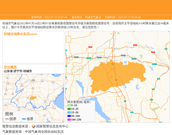Click the red 国界 line symbol in legend

7,119
